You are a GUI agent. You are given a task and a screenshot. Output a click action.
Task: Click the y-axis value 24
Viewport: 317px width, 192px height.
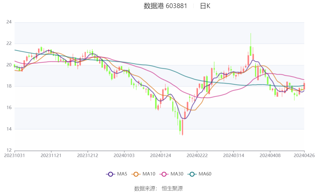click(x=9, y=22)
